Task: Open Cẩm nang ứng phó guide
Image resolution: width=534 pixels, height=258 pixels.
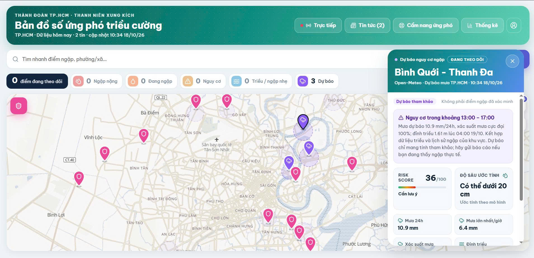Action: (x=425, y=25)
